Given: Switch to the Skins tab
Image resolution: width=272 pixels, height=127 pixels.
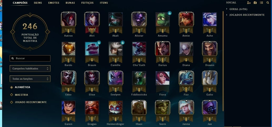Looking at the screenshot, I should [x=38, y=3].
